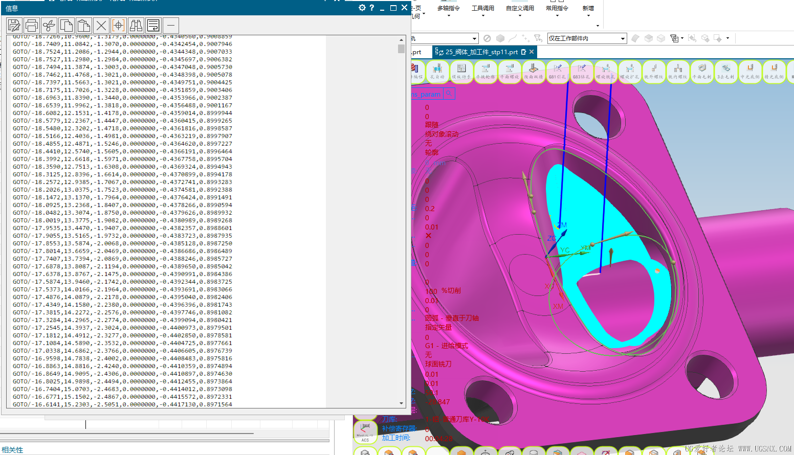Viewport: 794px width, 455px height.
Task: Click the information window vertical scrollbar thumb
Action: [401, 49]
